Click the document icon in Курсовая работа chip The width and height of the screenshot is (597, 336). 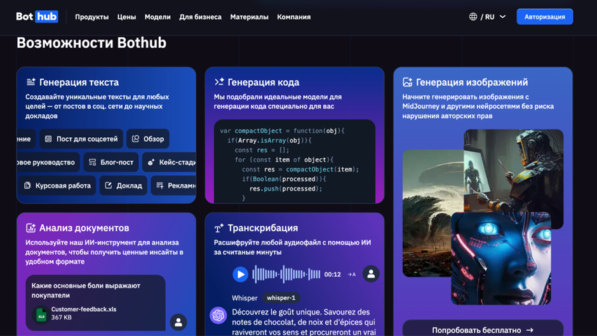pos(27,185)
